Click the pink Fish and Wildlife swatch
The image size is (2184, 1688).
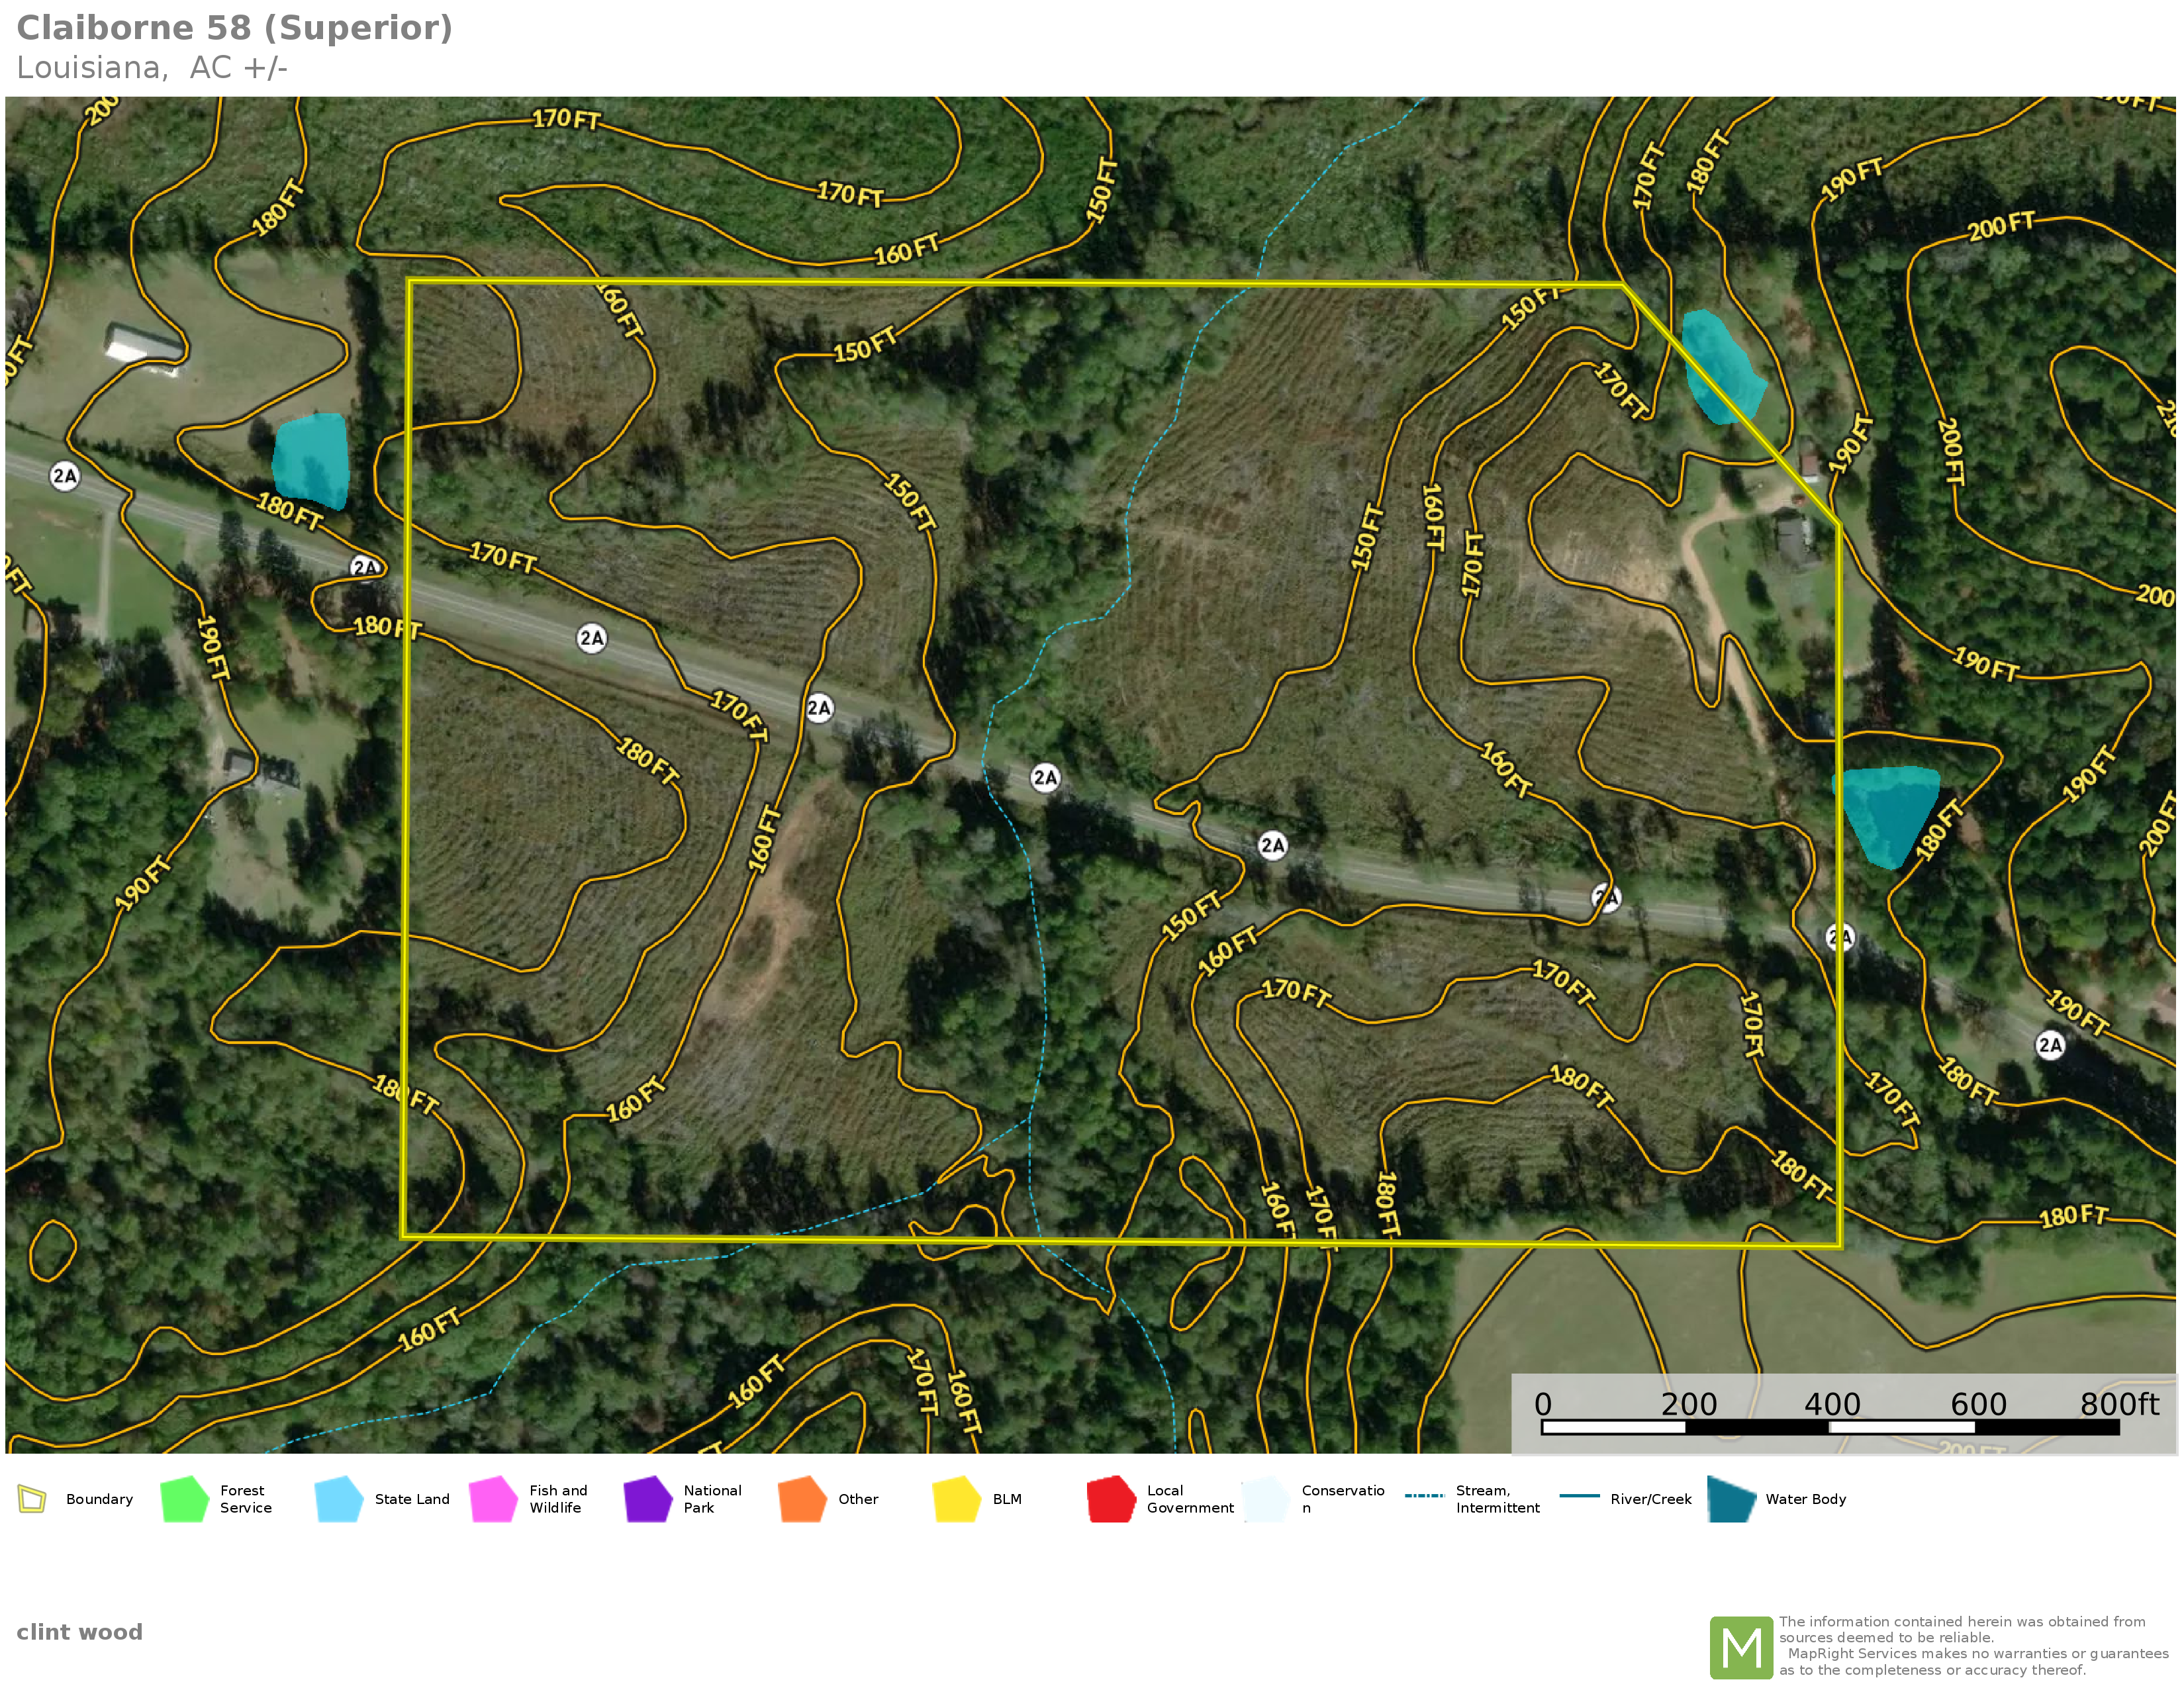tap(493, 1499)
